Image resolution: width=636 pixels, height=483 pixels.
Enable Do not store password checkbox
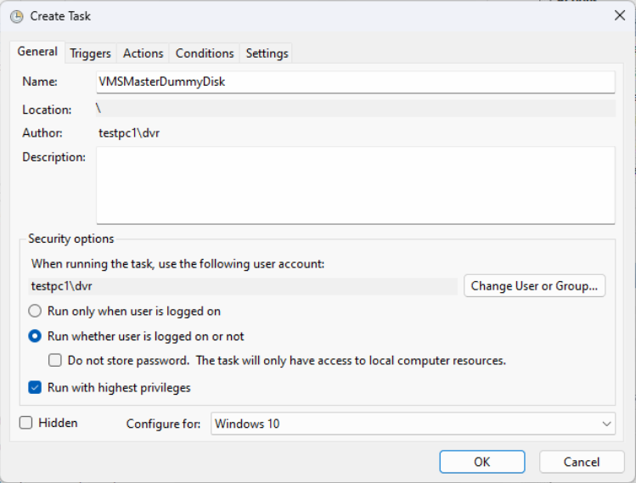[x=55, y=361]
